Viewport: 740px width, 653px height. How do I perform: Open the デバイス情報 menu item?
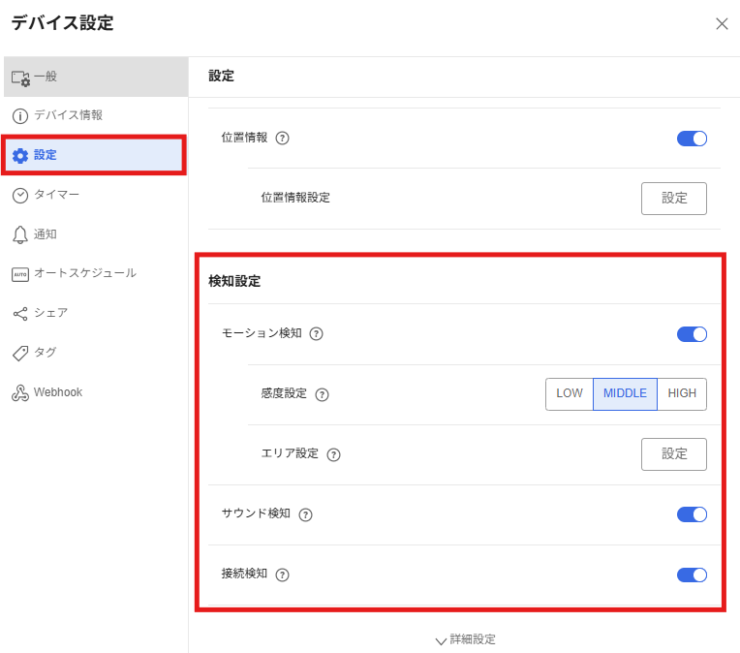pyautogui.click(x=68, y=115)
